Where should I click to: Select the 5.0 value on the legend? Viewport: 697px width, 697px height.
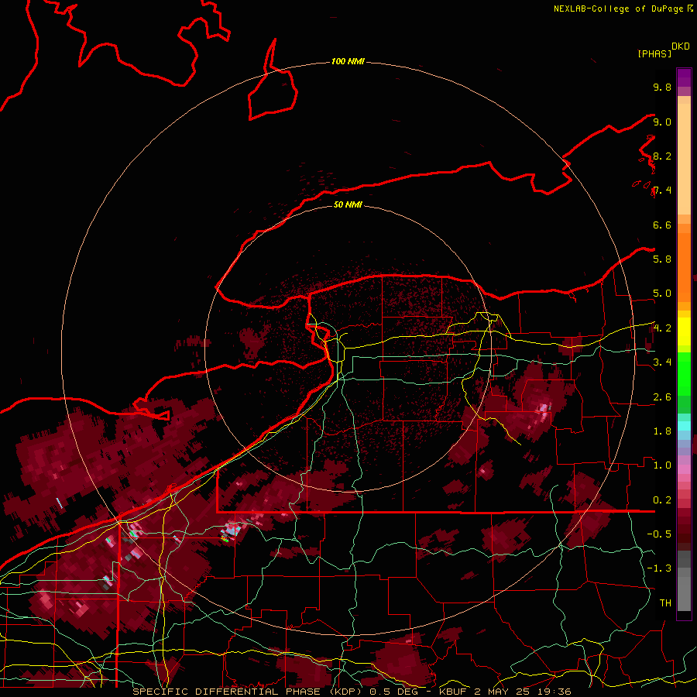point(662,294)
